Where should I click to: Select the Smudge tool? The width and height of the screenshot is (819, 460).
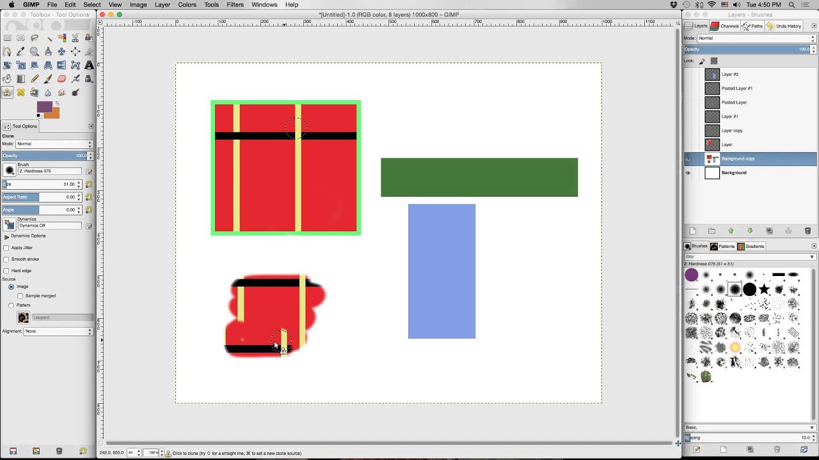[x=61, y=93]
